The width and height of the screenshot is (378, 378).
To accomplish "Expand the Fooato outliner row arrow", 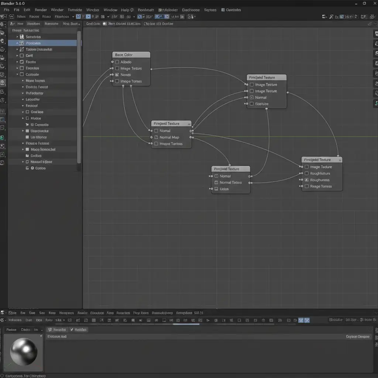I will [17, 62].
